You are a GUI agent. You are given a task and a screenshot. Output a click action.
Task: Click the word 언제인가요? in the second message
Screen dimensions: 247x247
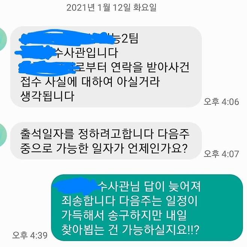(158, 148)
